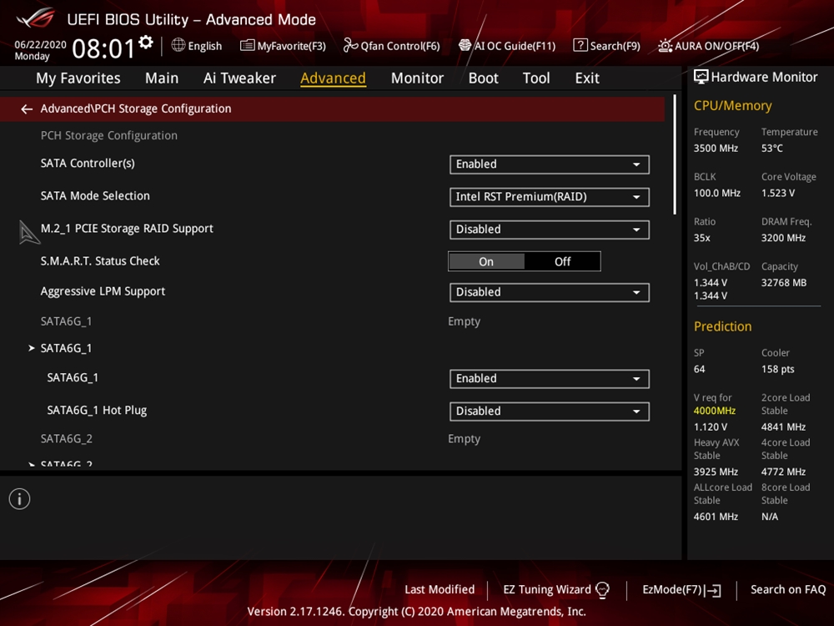Viewport: 834px width, 626px height.
Task: Collapse the SATA6G_1 submenu expander
Action: coord(32,348)
